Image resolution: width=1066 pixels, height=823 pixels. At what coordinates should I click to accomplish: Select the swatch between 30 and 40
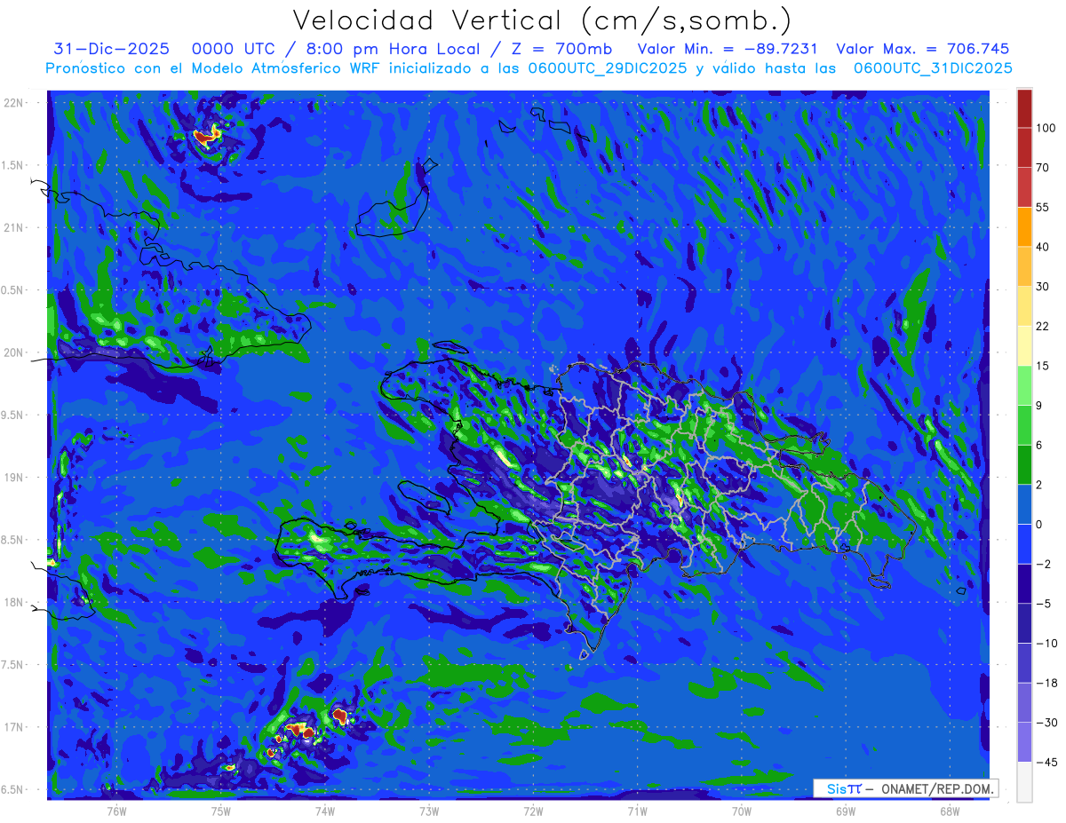point(1024,266)
